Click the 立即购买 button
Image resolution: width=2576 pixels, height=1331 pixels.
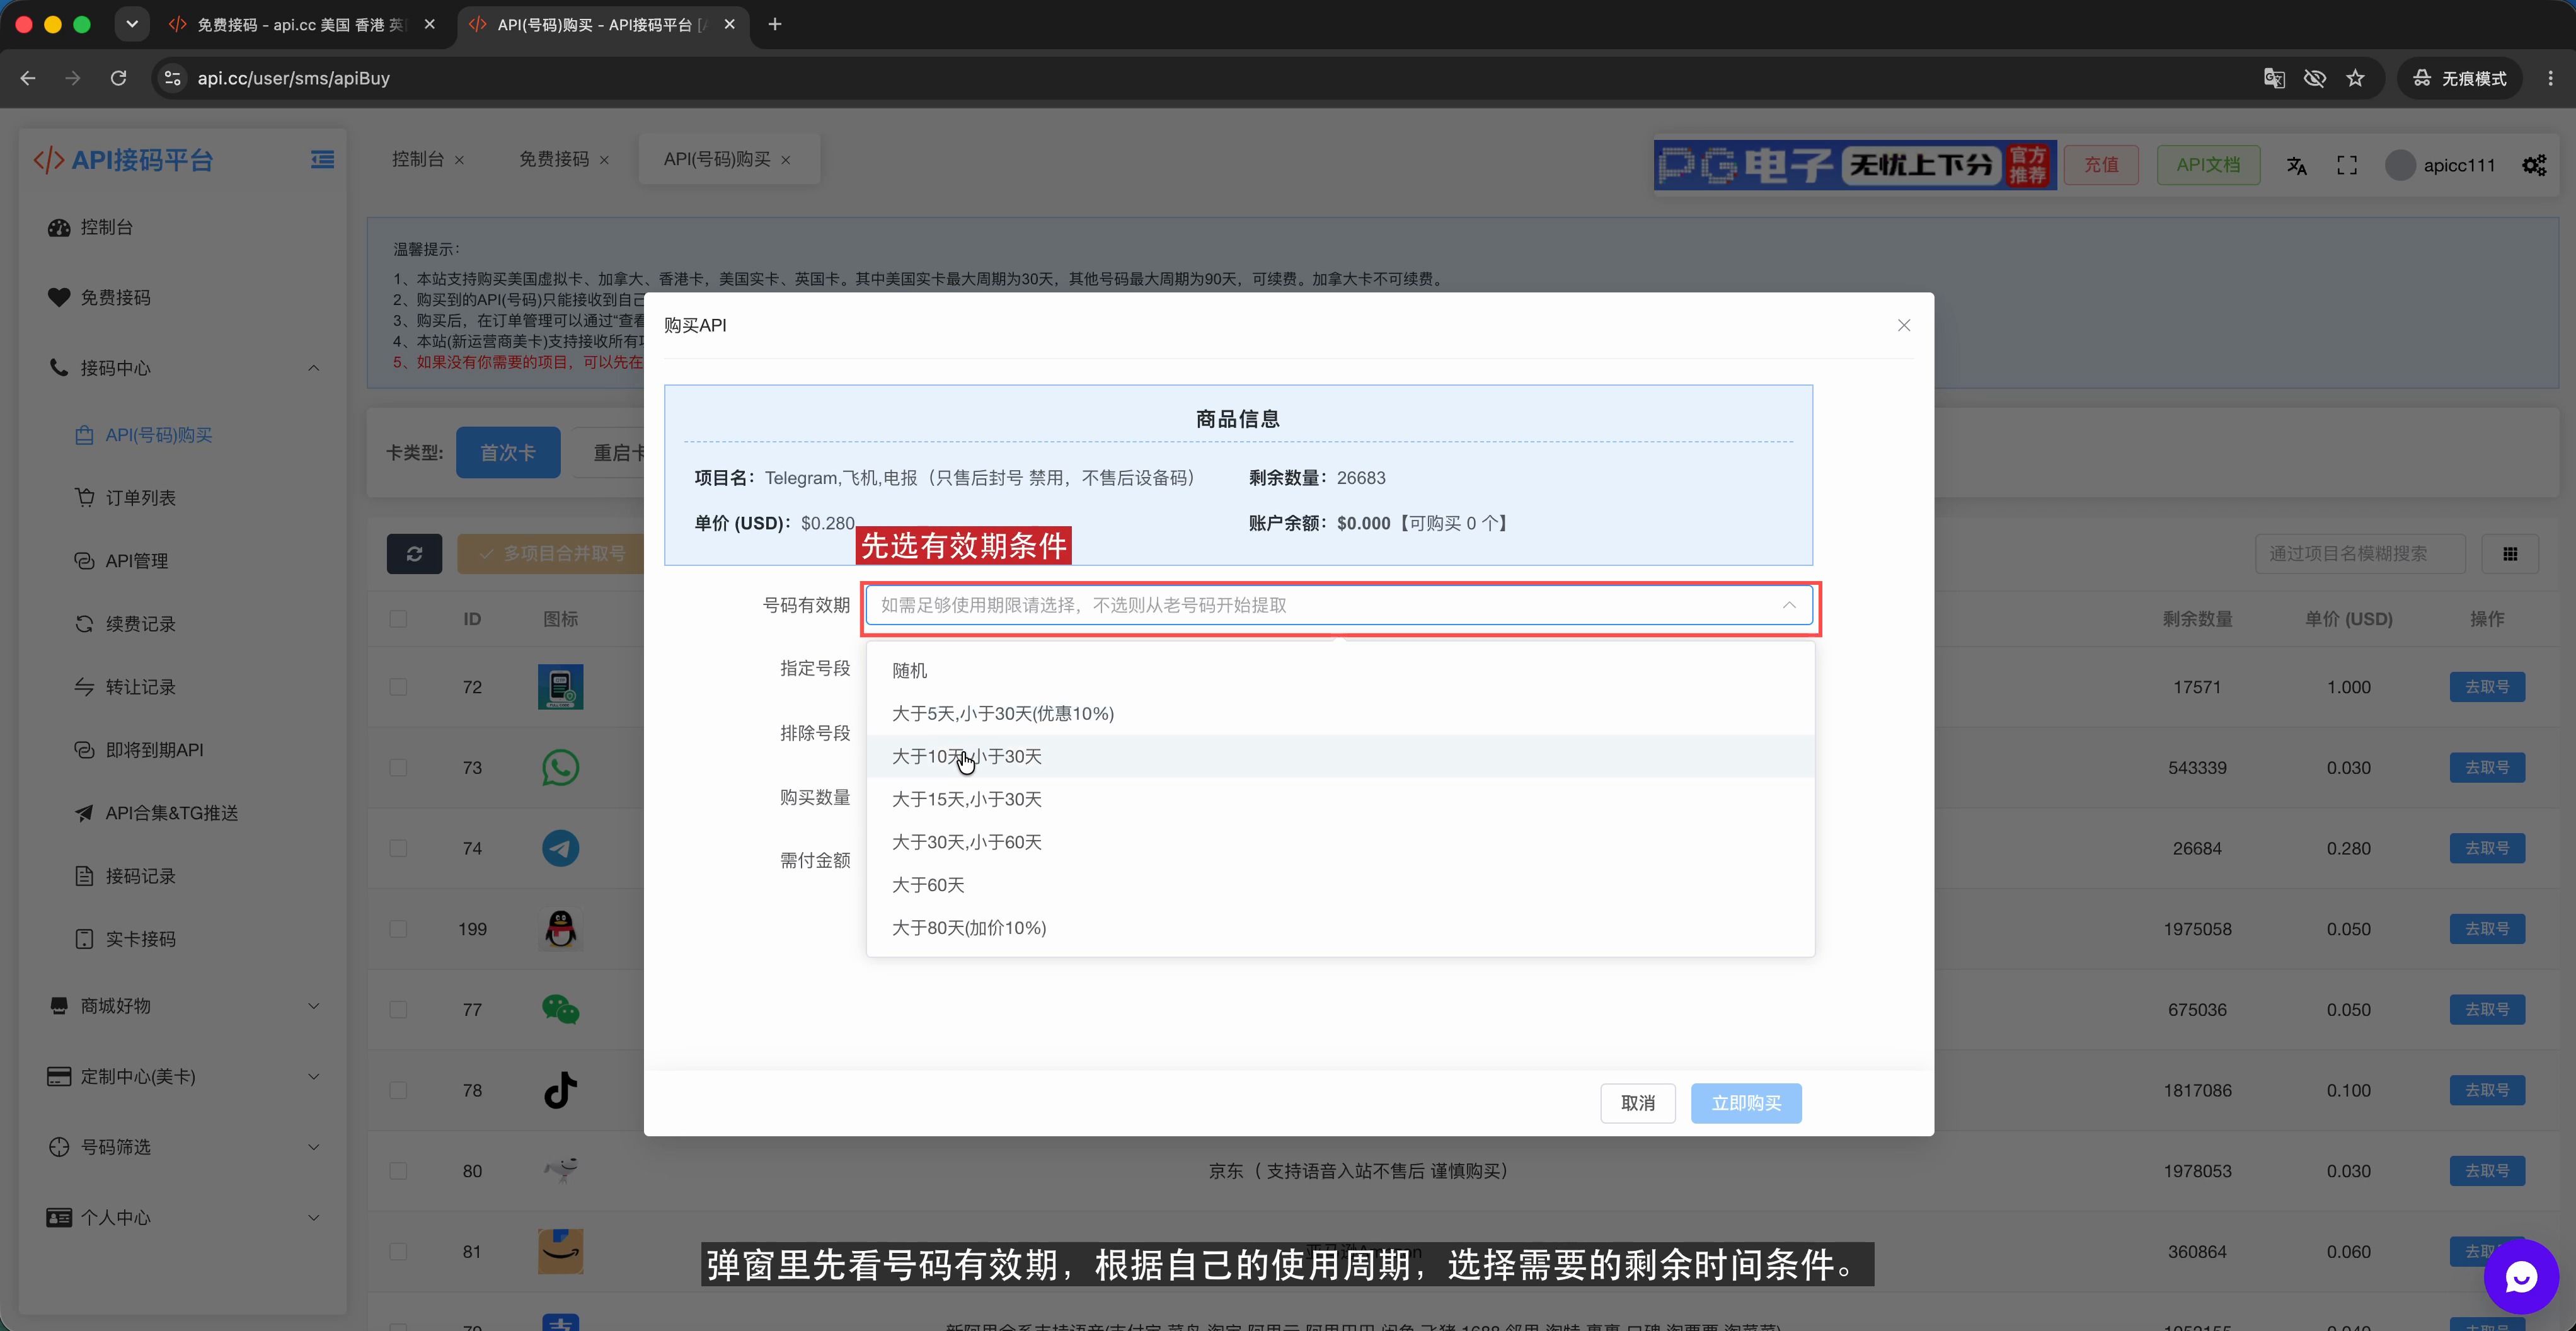tap(1746, 1103)
